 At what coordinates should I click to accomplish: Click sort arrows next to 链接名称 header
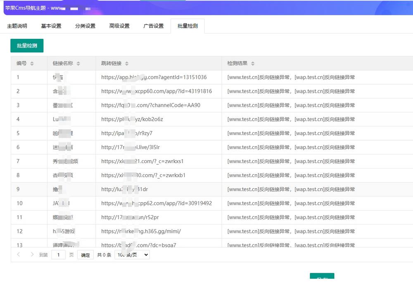[x=78, y=64]
